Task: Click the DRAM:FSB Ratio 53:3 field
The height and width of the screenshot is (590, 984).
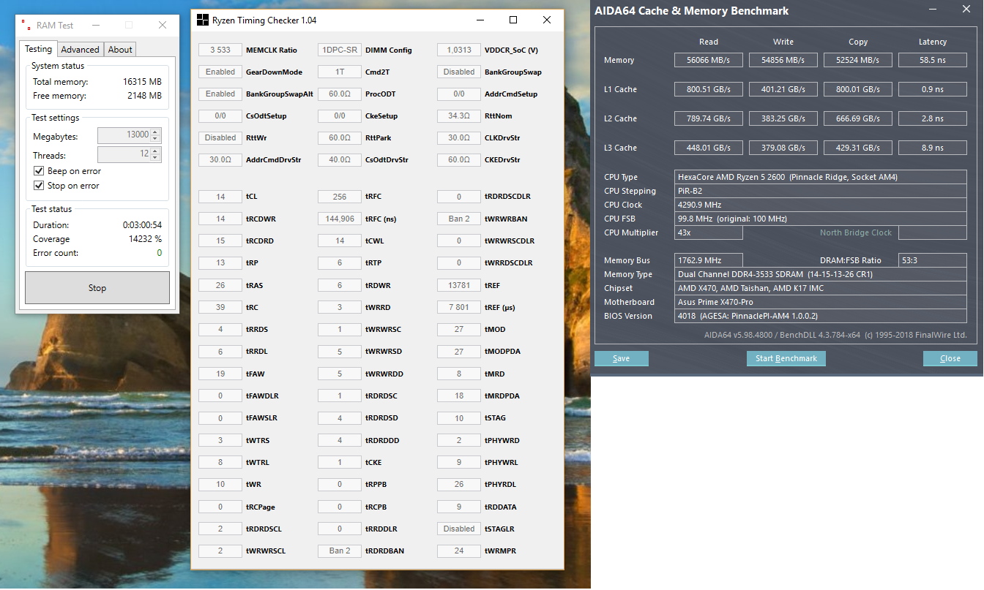Action: pyautogui.click(x=933, y=260)
